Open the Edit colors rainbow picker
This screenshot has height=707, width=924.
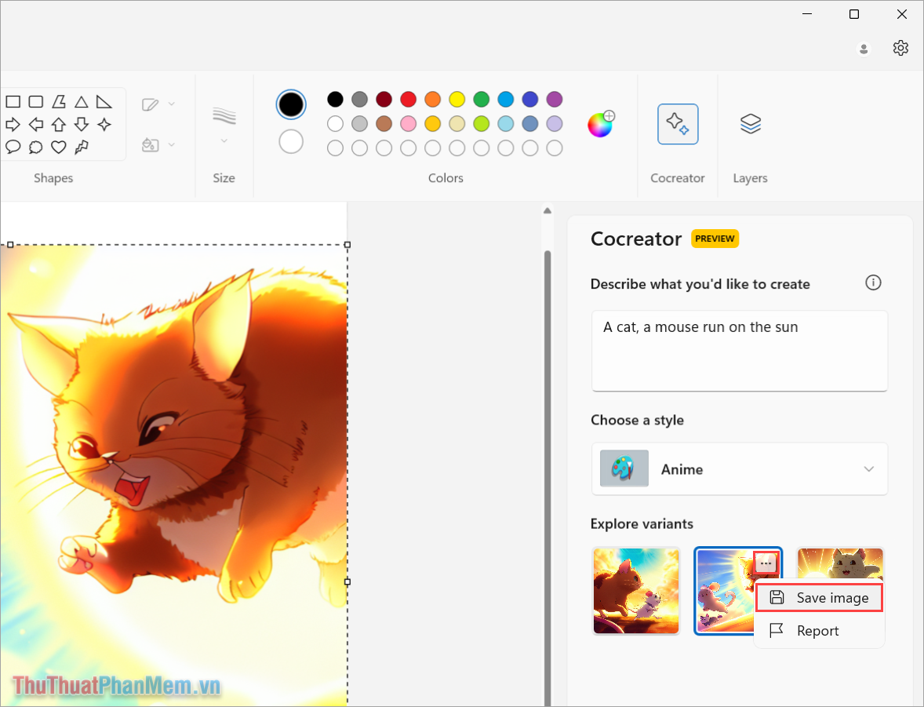tap(600, 124)
